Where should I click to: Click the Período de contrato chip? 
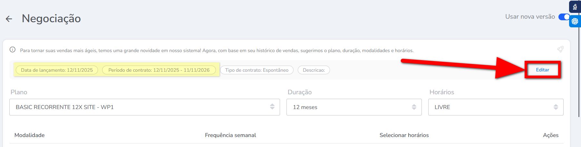point(159,70)
